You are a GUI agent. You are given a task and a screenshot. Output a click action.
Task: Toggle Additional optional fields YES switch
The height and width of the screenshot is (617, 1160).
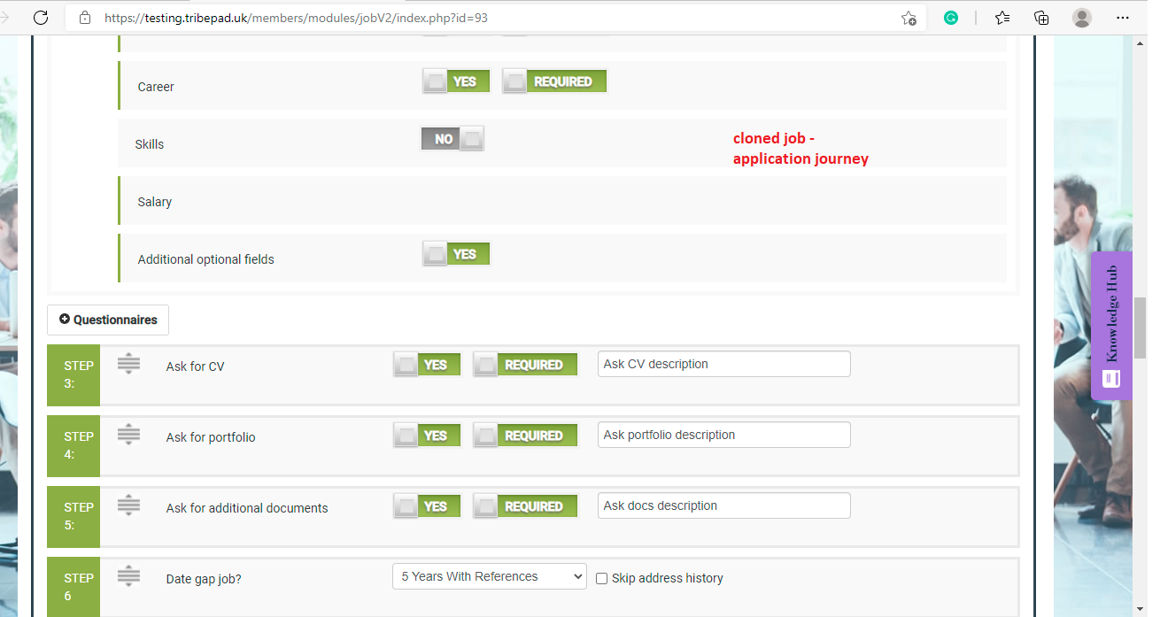pos(456,254)
